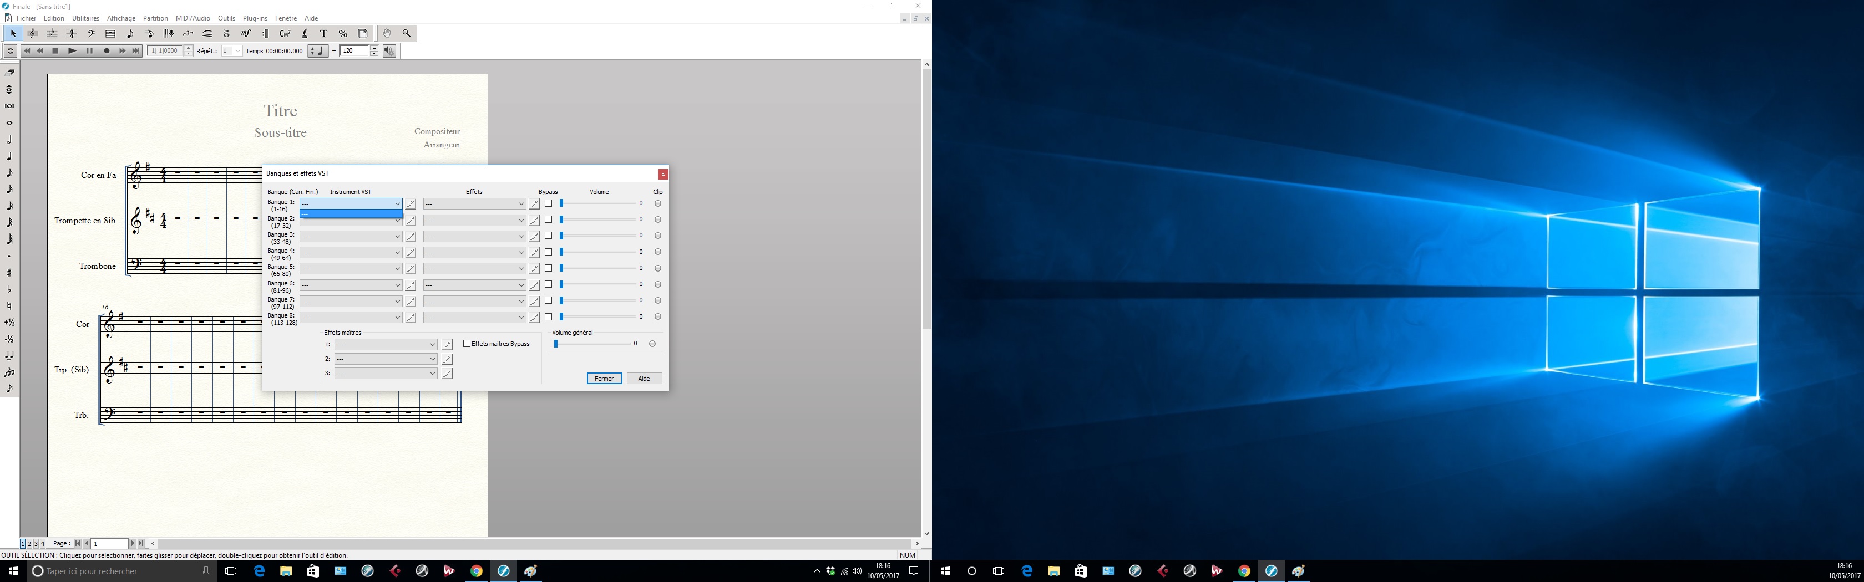Toggle Bypass checkbox for Banque 5
The height and width of the screenshot is (582, 1864).
coord(549,269)
